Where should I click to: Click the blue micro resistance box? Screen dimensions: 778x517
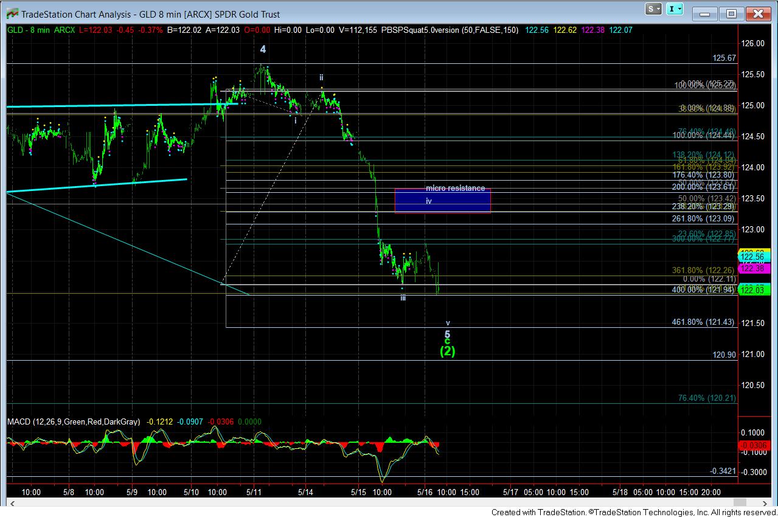[x=442, y=201]
